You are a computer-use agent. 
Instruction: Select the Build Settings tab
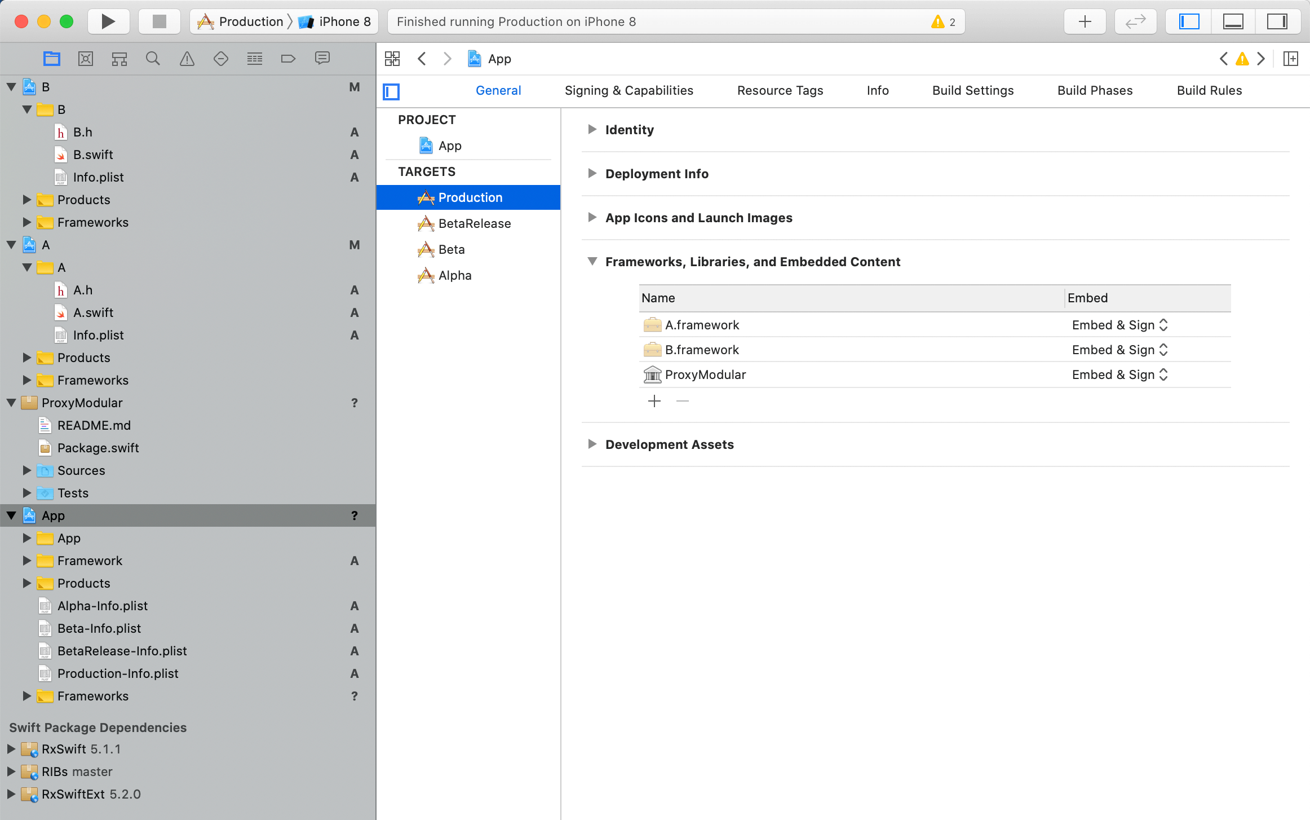(x=971, y=90)
